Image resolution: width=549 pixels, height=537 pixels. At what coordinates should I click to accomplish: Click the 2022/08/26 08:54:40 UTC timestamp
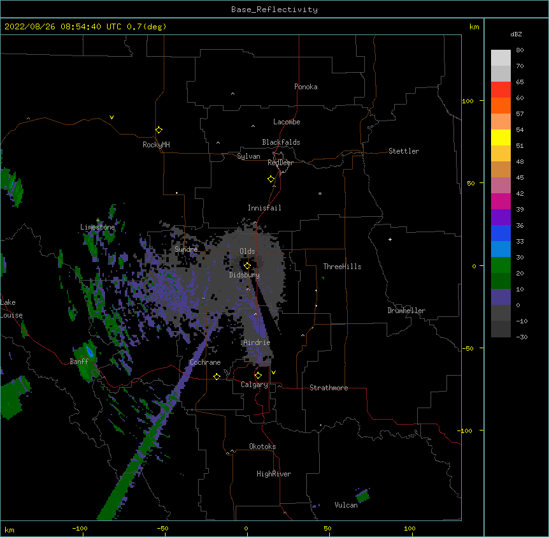pos(85,27)
